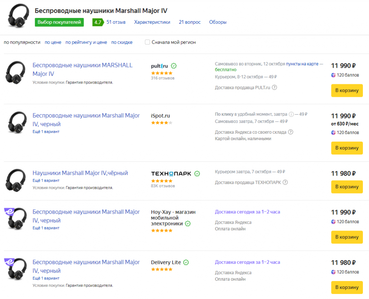Open the 21 вопрос link
This screenshot has width=369, height=299.
point(190,22)
